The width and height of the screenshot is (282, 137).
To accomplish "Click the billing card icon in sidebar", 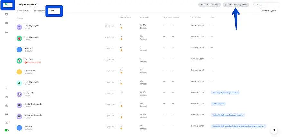I will coord(7,114).
